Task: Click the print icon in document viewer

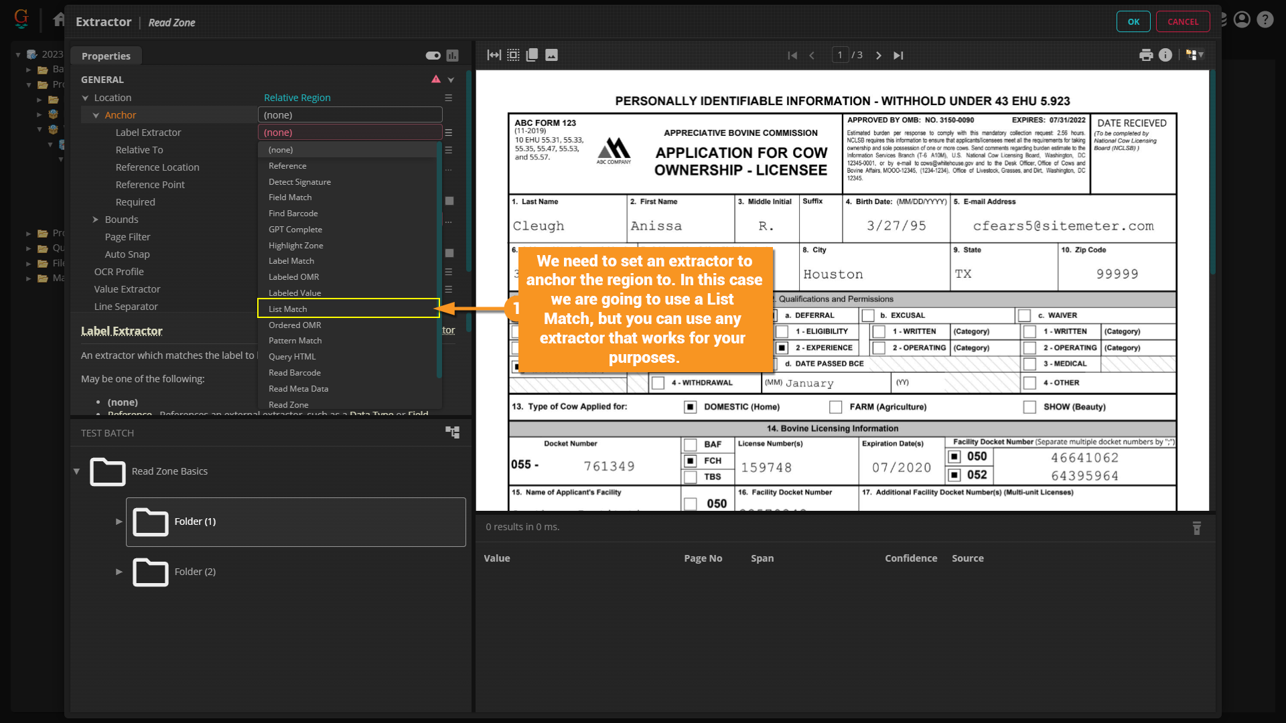Action: click(x=1146, y=55)
